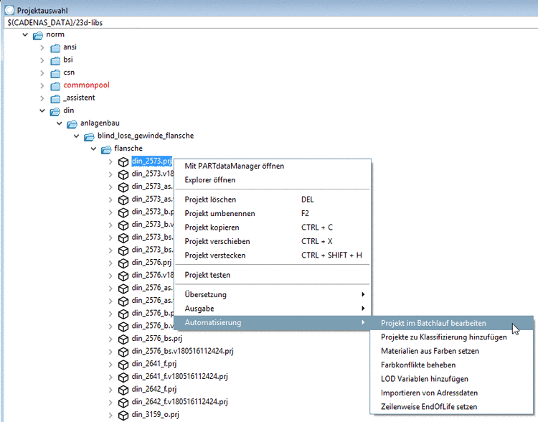Screen dimensions: 538x422
Task: Open the Ausgabe submenu
Action: click(273, 309)
